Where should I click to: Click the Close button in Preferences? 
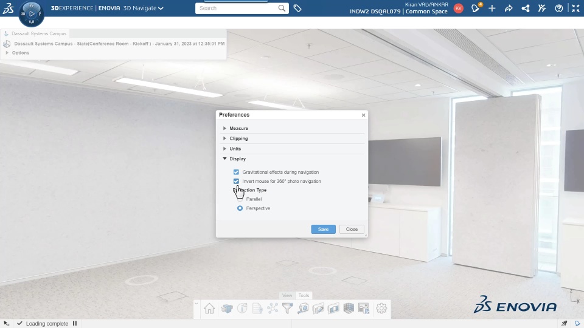[352, 229]
